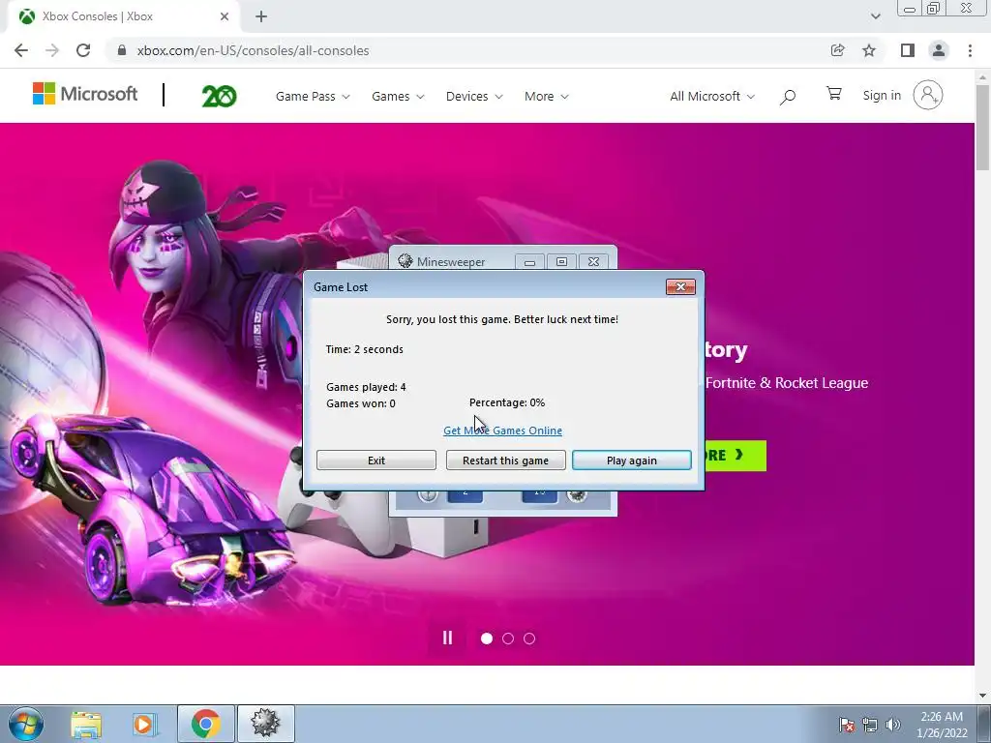
Task: Open a new browser tab
Action: click(261, 16)
